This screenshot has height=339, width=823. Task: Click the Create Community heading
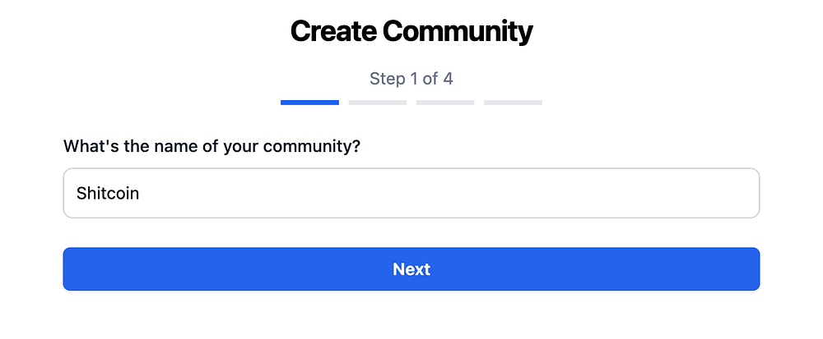coord(411,31)
